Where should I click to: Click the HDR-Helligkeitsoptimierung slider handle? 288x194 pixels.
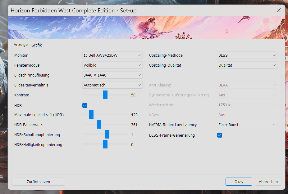click(105, 144)
